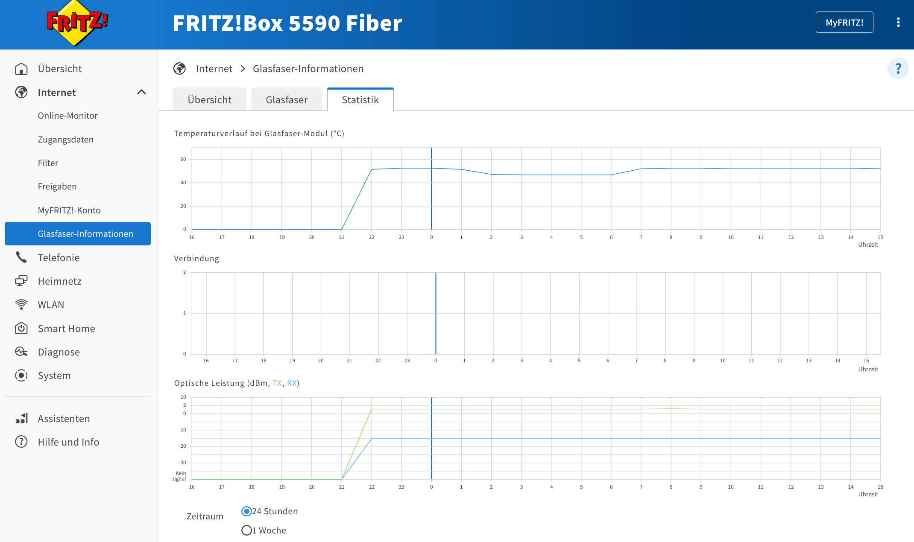This screenshot has width=914, height=542.
Task: Click the Smart Home power icon
Action: pos(21,328)
